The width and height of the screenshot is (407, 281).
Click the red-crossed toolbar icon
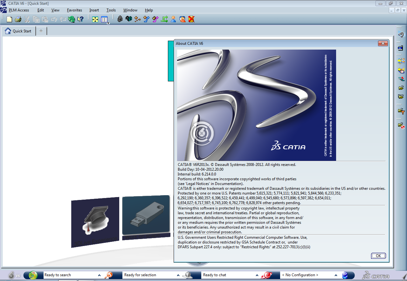[191, 19]
